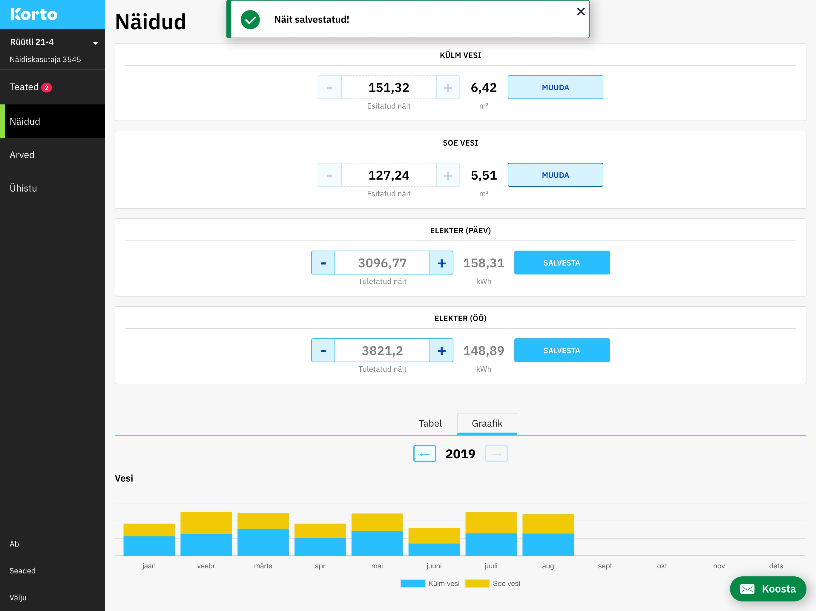This screenshot has height=611, width=816.
Task: Edit the Elekter (päev) reading field
Action: [382, 263]
